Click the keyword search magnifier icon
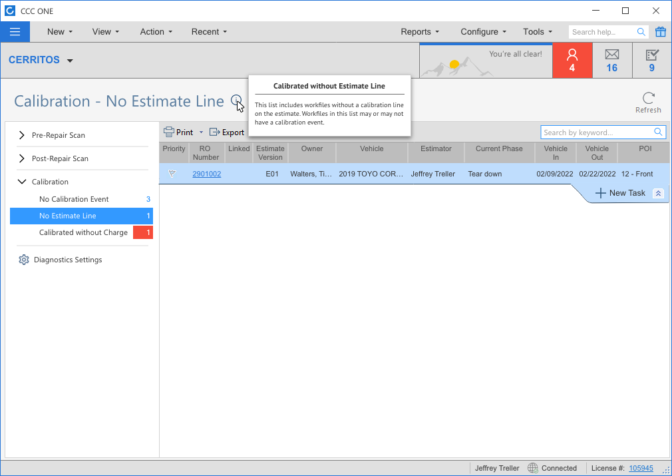The image size is (672, 476). [658, 132]
